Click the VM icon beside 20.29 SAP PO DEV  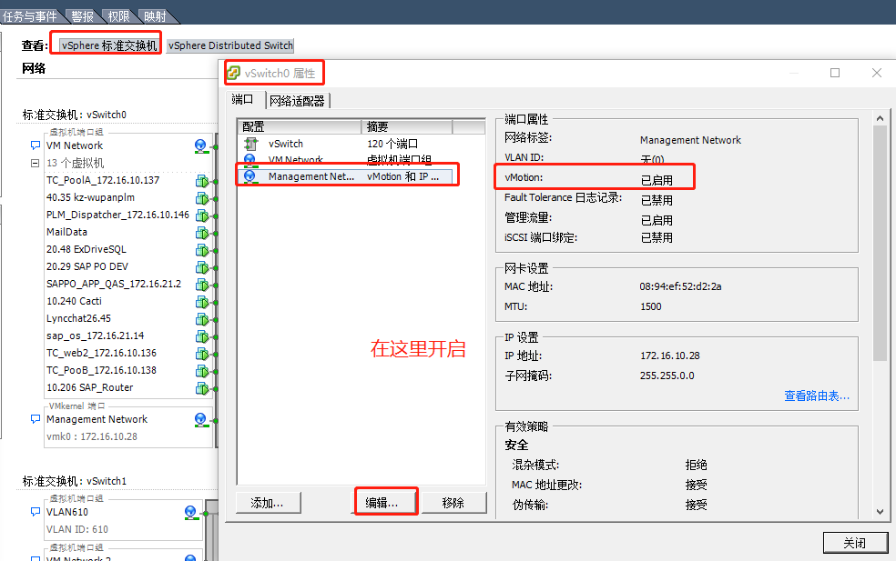point(202,267)
